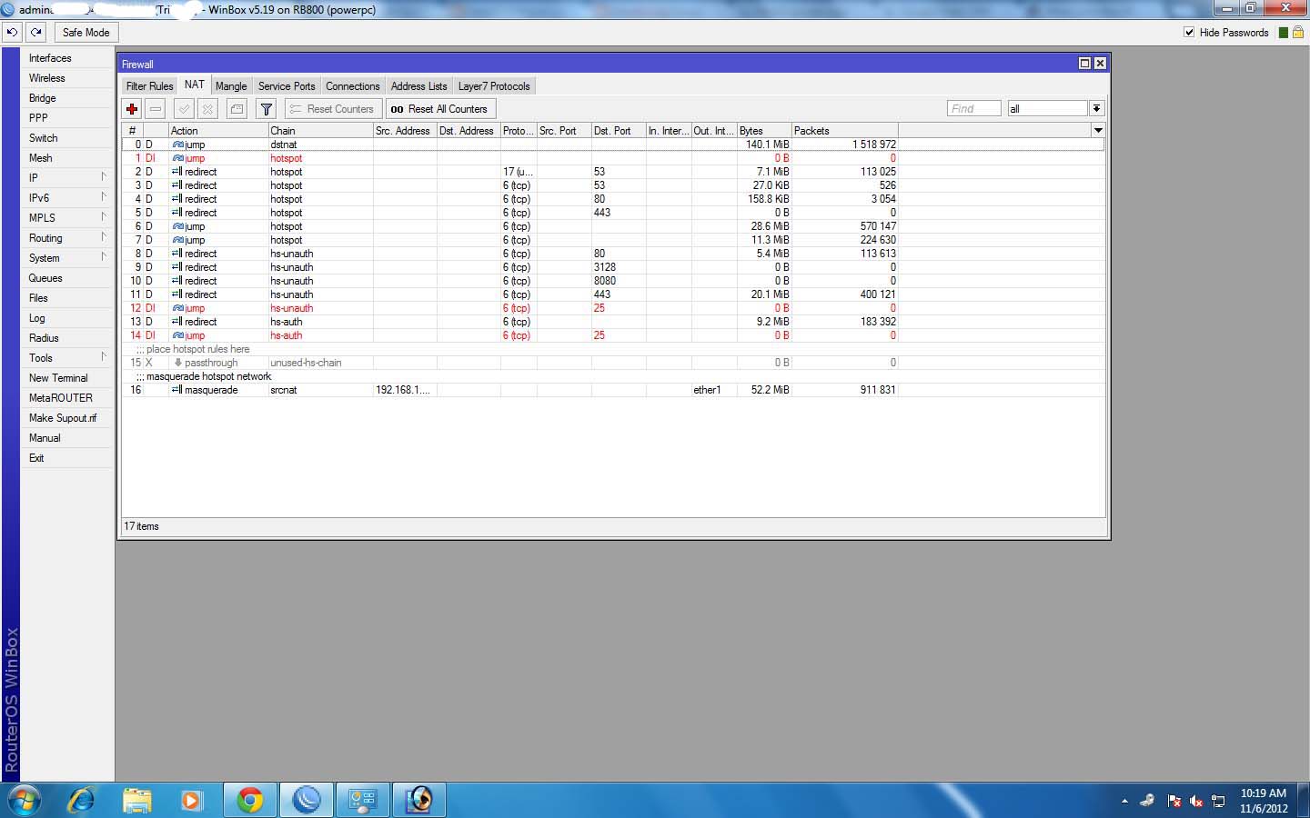Click the Reset All Counters button
The image size is (1310, 818).
(x=441, y=109)
